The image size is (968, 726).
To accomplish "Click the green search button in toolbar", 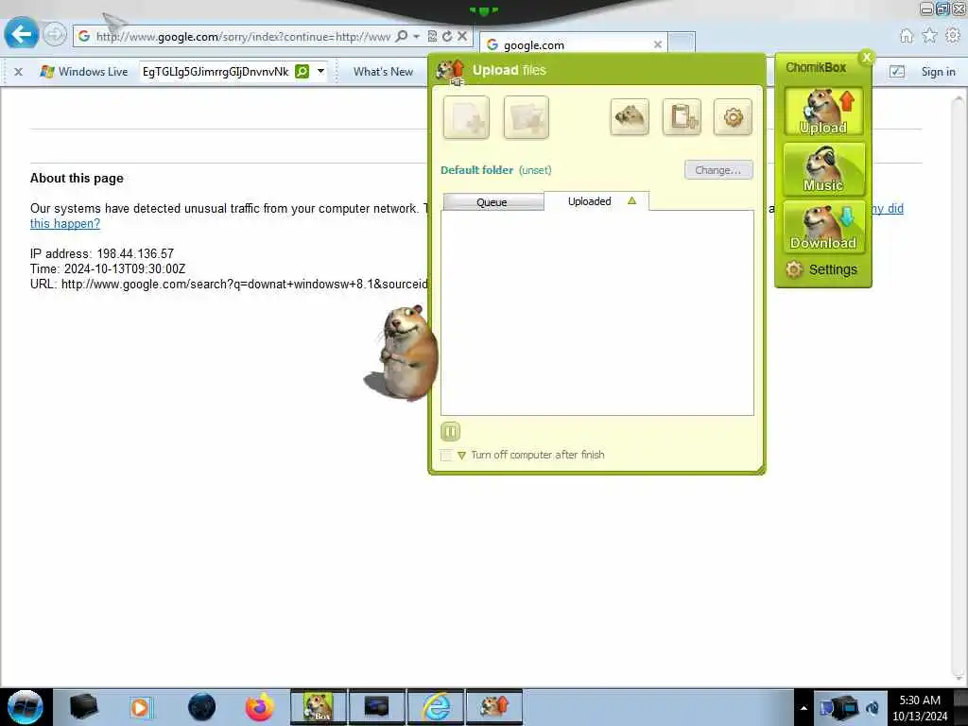I will [x=302, y=72].
